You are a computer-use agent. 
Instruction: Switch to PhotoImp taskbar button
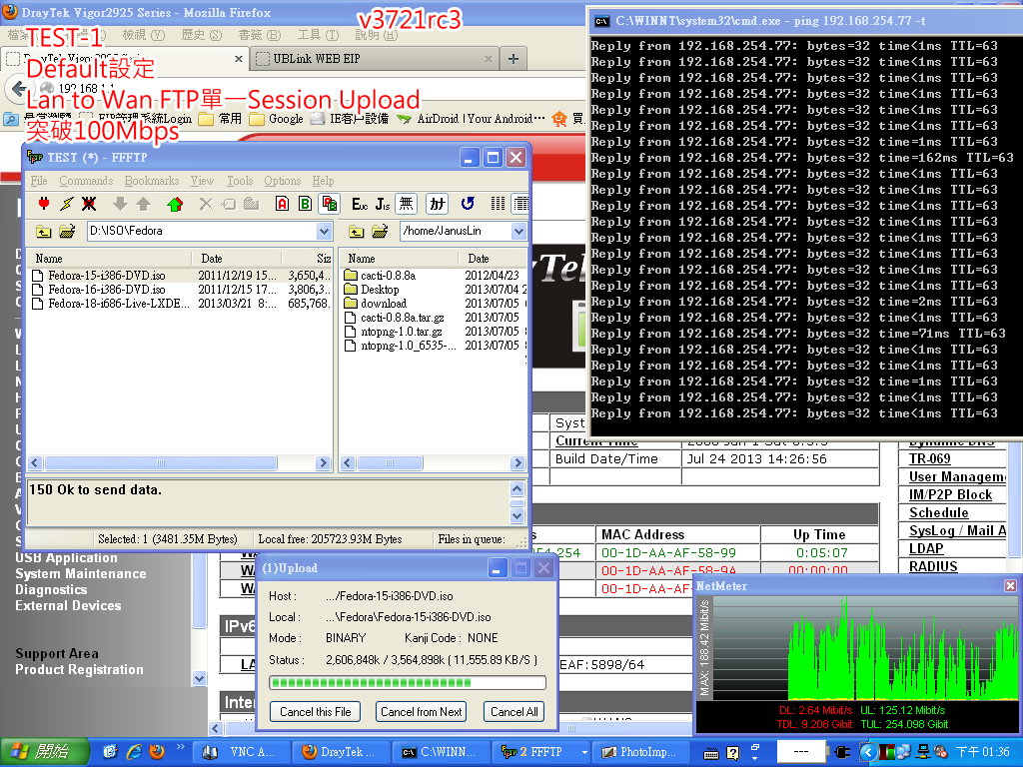pos(640,752)
